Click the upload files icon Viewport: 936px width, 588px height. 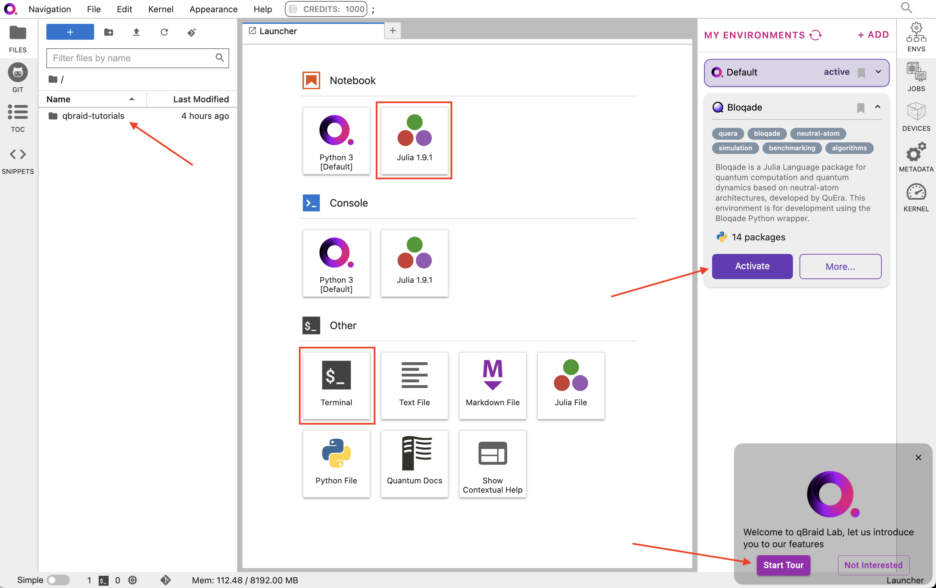tap(136, 32)
